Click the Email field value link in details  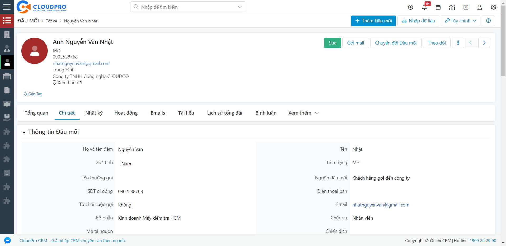pos(381,205)
